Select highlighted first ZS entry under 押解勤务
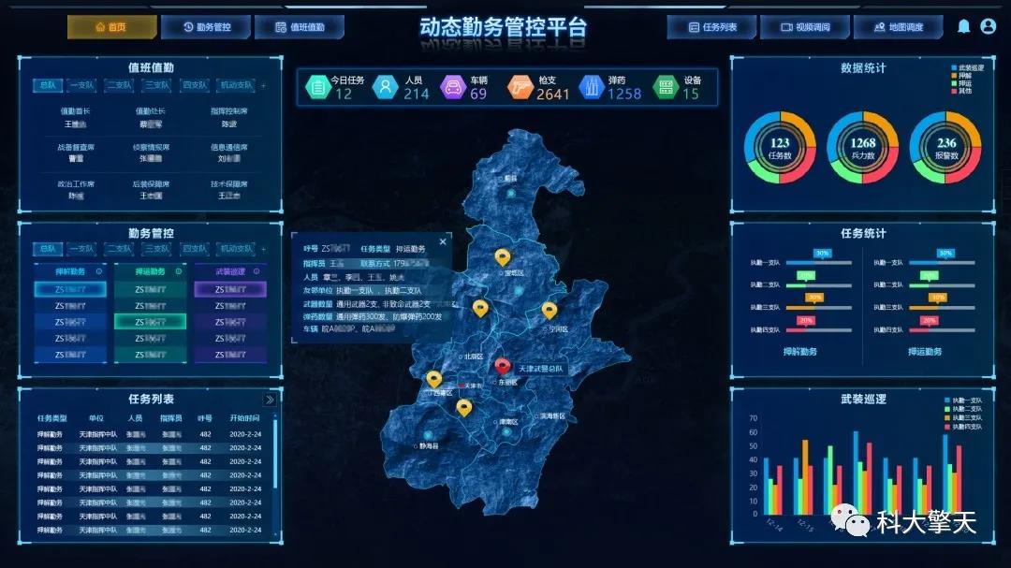Screen dimensions: 1011x568 (x=70, y=289)
